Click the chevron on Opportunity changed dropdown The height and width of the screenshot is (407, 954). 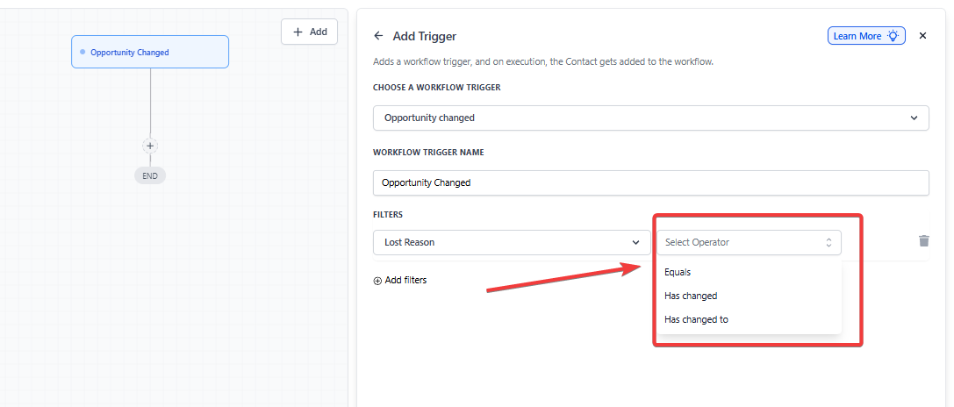click(914, 118)
